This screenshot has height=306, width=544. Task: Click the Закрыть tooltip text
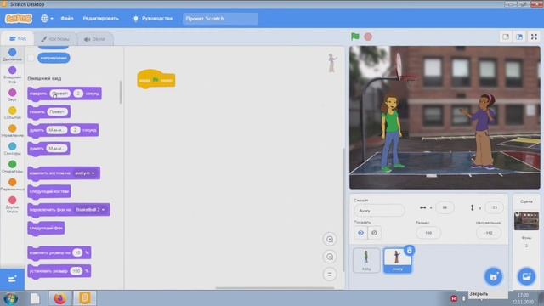[479, 294]
